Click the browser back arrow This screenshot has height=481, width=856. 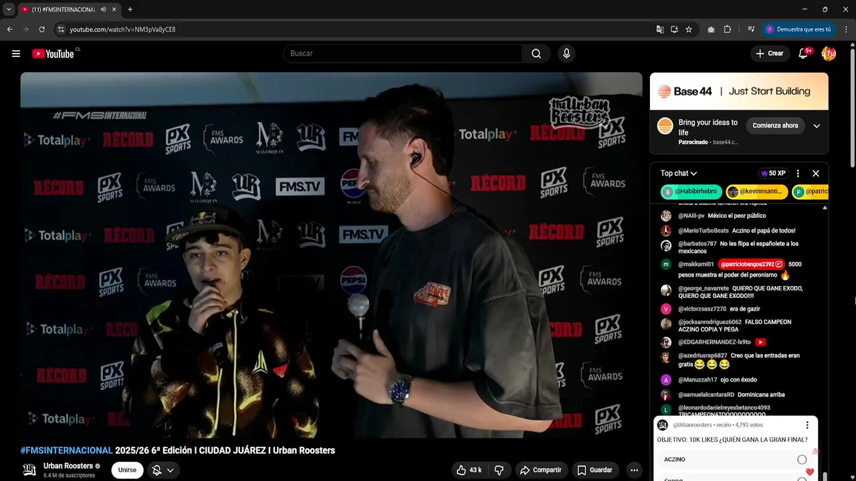coord(9,29)
